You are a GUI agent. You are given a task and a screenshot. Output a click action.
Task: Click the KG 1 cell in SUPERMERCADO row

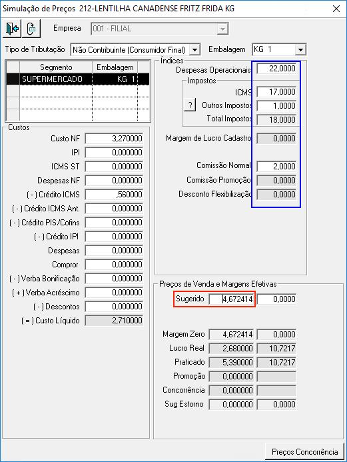(115, 79)
